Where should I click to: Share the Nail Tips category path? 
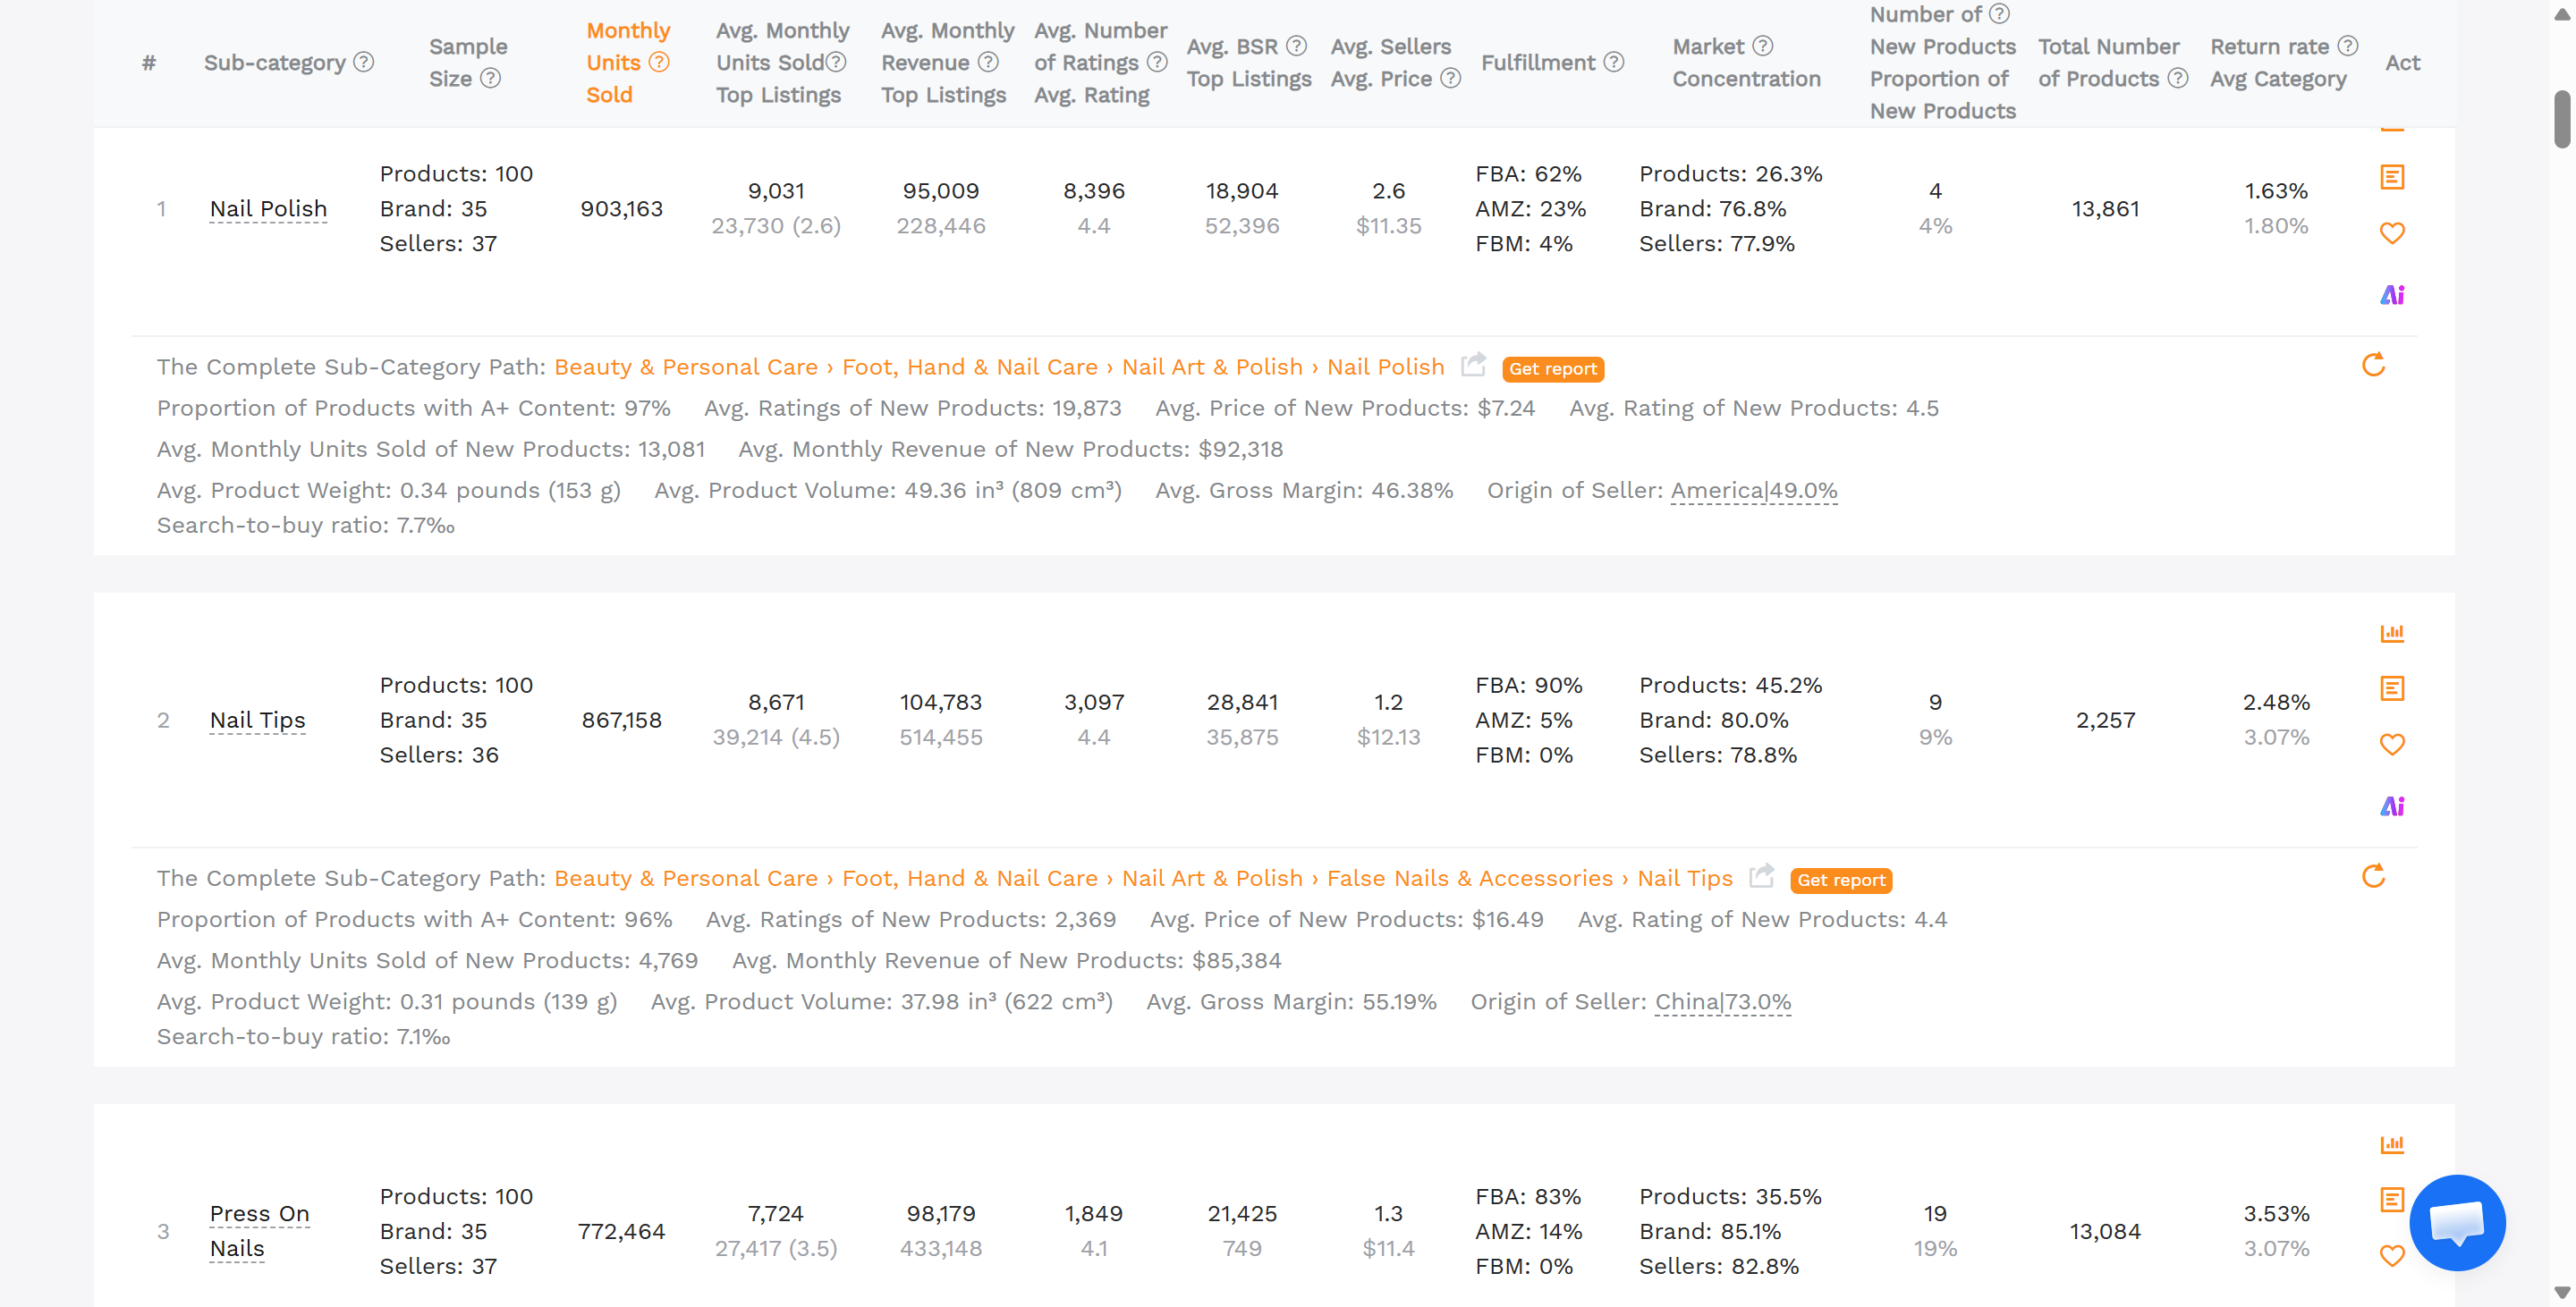click(1761, 874)
